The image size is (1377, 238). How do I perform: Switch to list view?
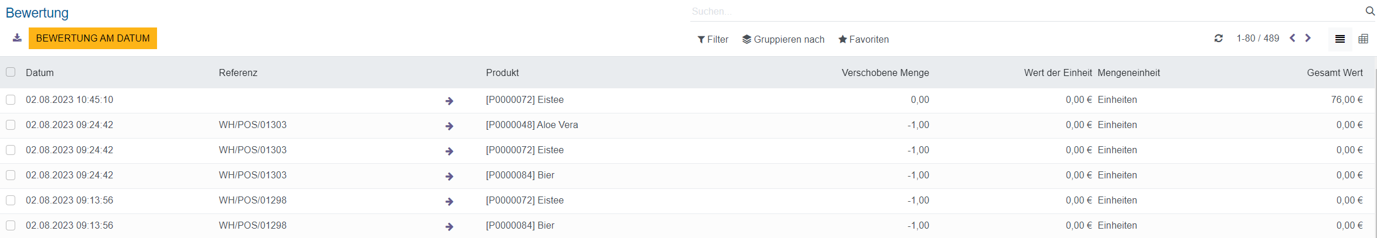[1339, 39]
